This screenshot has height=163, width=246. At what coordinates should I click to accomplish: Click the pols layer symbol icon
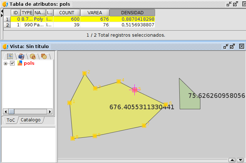pyautogui.click(x=20, y=63)
